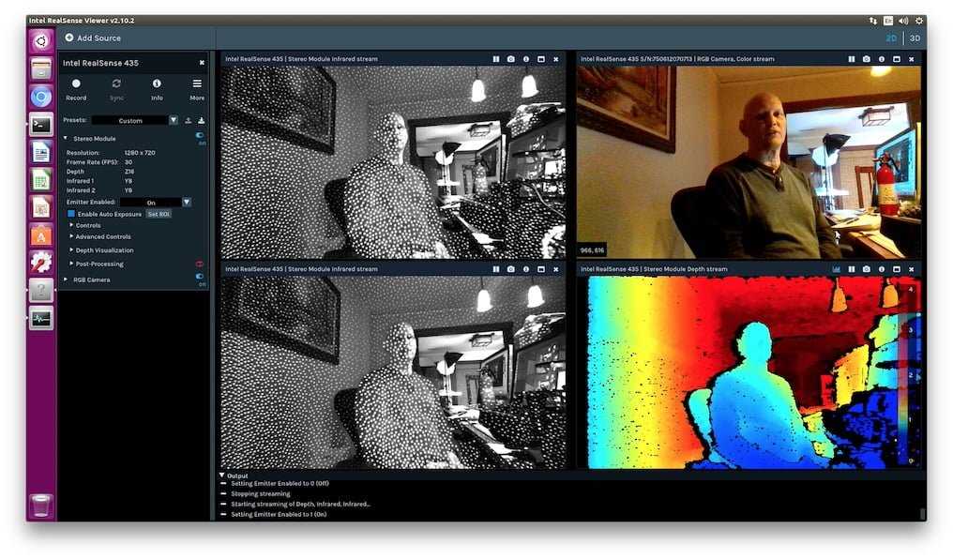The image size is (953, 559).
Task: Open the device Info icon
Action: [x=157, y=83]
